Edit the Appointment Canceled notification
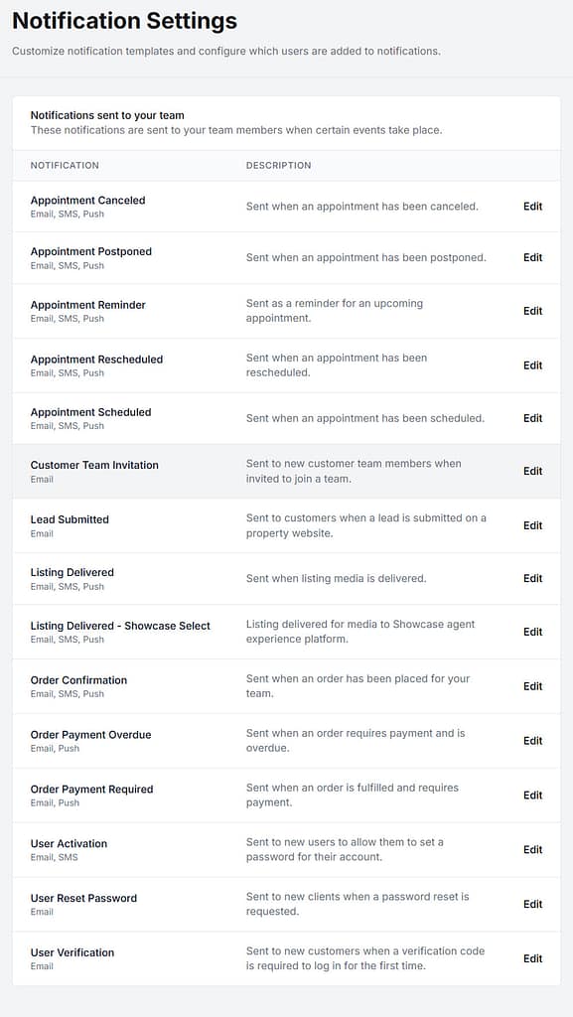573x1017 pixels. [532, 207]
